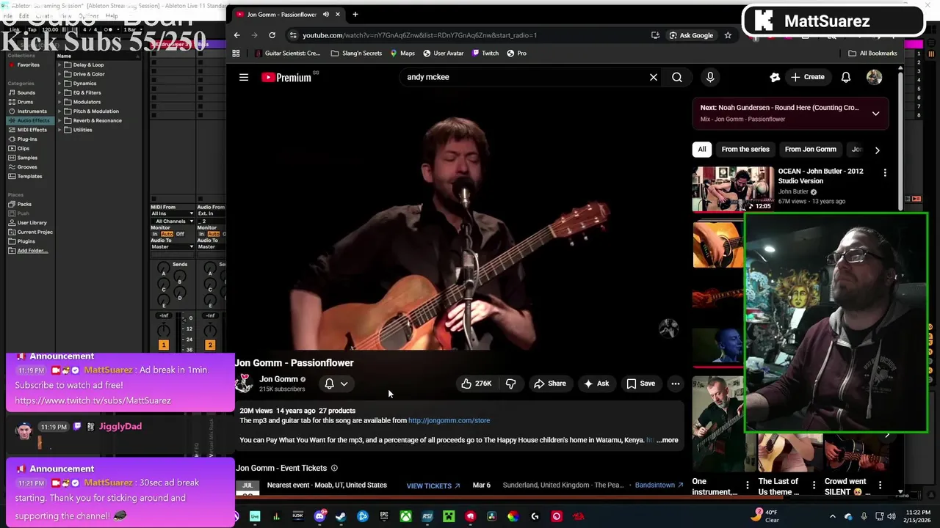Click the Ask AI button under video
Viewport: 940px width, 528px height.
click(x=596, y=384)
